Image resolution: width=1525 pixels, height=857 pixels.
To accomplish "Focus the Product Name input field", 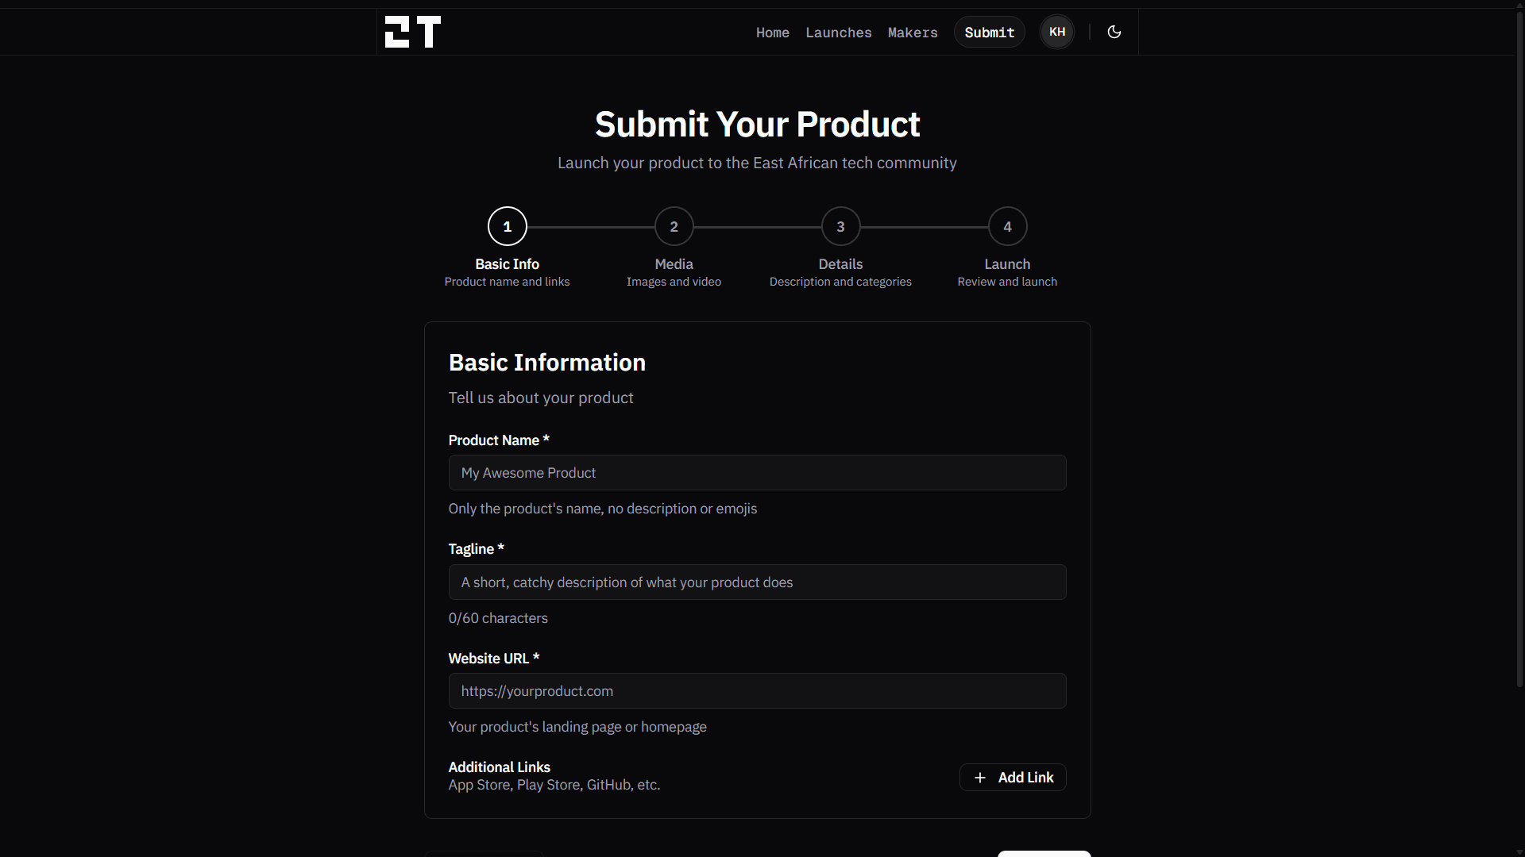I will pos(757,472).
